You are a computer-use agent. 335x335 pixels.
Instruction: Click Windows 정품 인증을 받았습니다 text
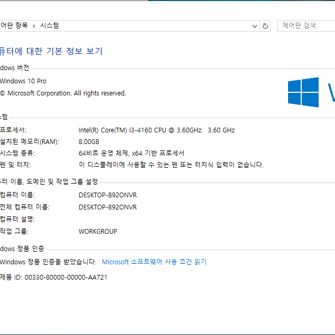[x=49, y=262]
